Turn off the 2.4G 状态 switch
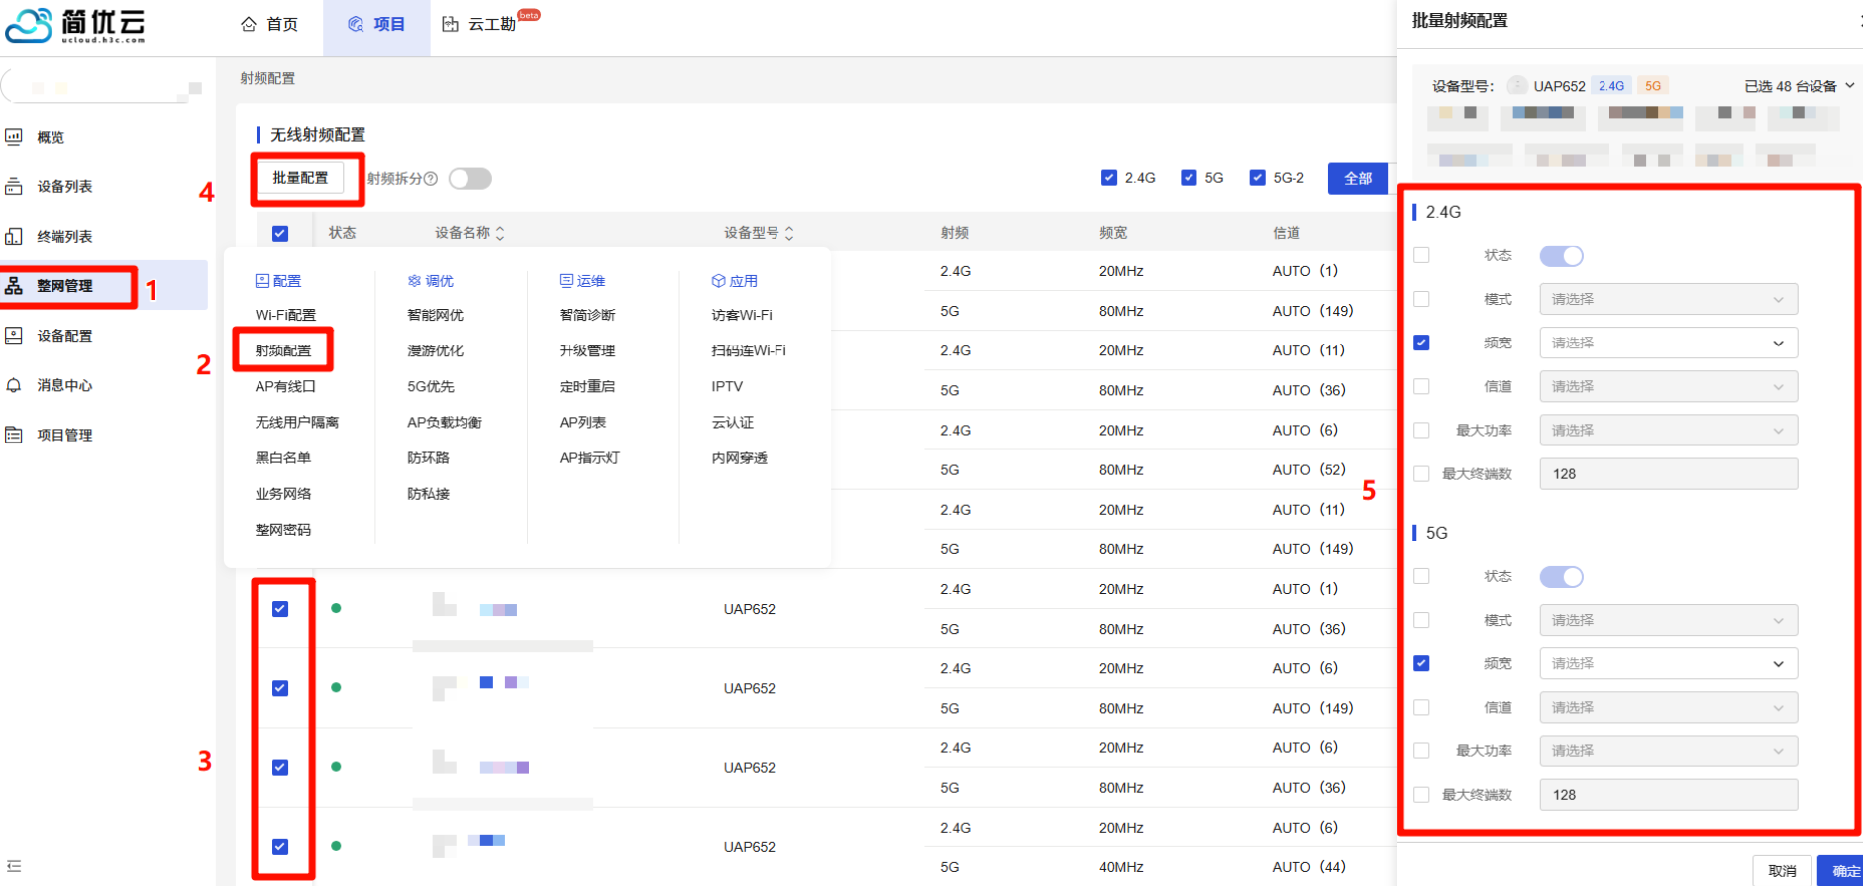 tap(1561, 256)
